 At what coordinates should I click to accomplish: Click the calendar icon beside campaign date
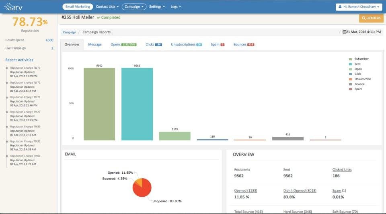[344, 32]
